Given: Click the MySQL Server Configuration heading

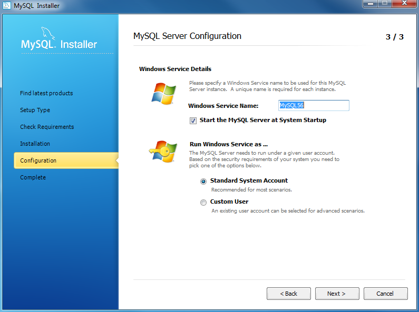Looking at the screenshot, I should click(187, 36).
